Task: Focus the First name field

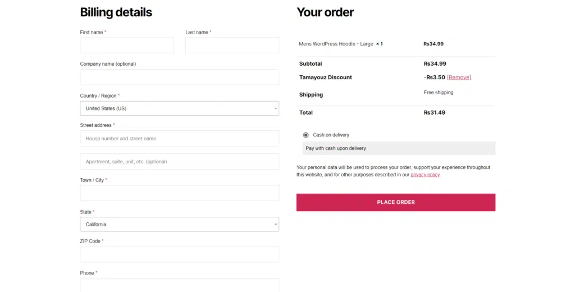Action: tap(127, 45)
